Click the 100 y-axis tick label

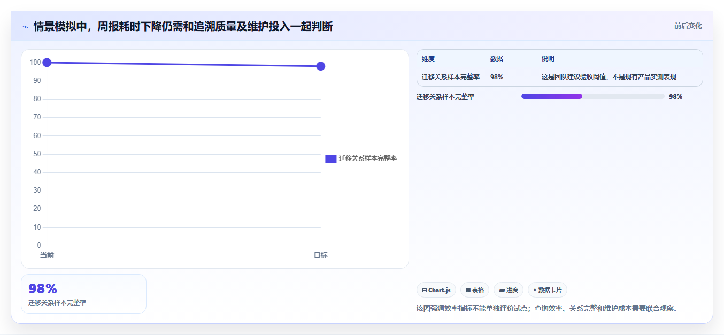[35, 63]
